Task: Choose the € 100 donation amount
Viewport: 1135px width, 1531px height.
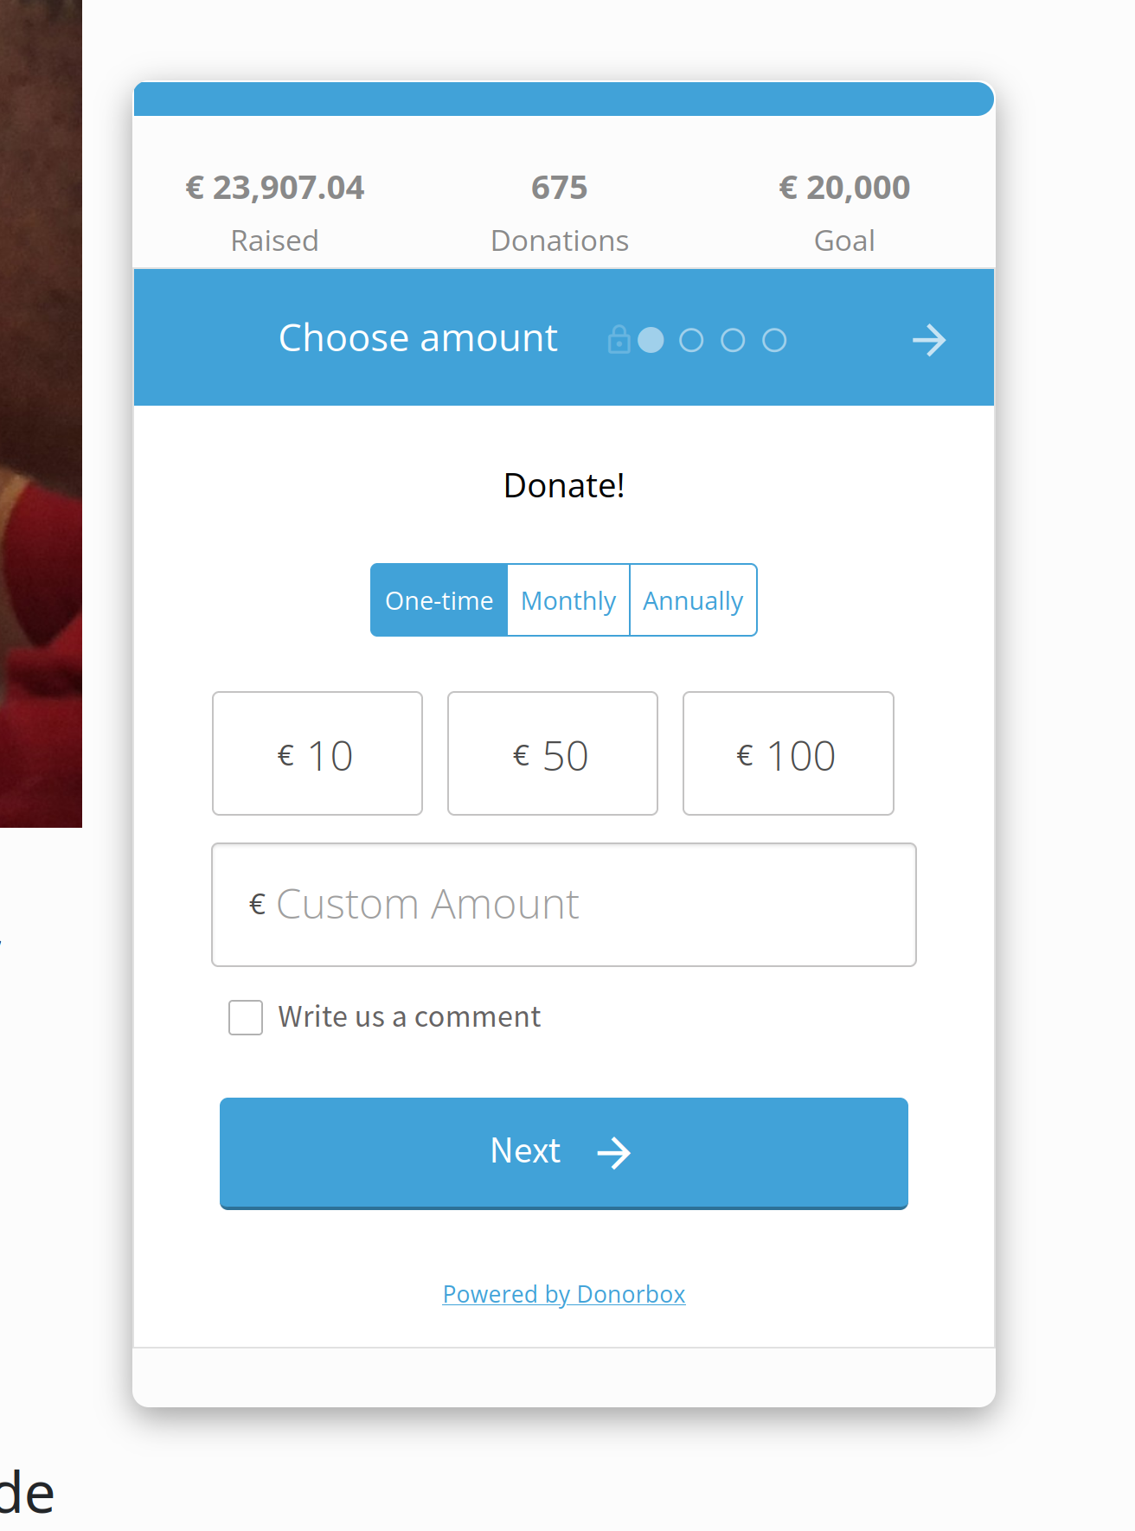Action: (x=788, y=753)
